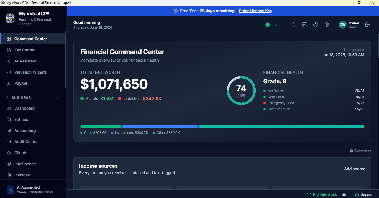Click the Thursday, June 18, 2026 date
This screenshot has height=198, width=379.
[x=93, y=27]
